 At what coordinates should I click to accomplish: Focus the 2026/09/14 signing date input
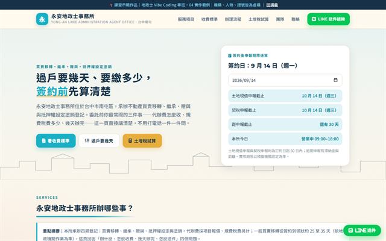[285, 80]
